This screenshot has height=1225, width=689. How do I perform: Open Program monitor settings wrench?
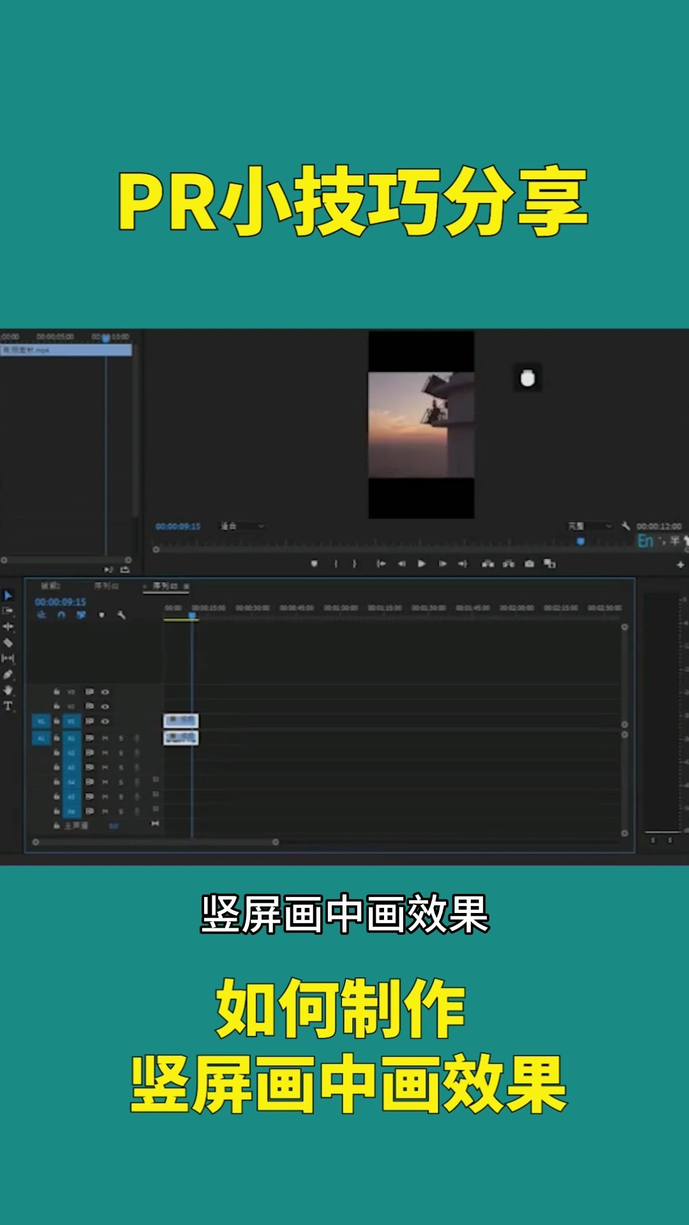click(x=625, y=526)
